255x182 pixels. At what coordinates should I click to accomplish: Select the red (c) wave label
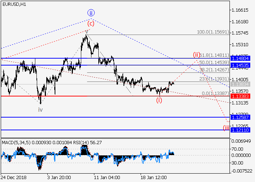[91, 24]
